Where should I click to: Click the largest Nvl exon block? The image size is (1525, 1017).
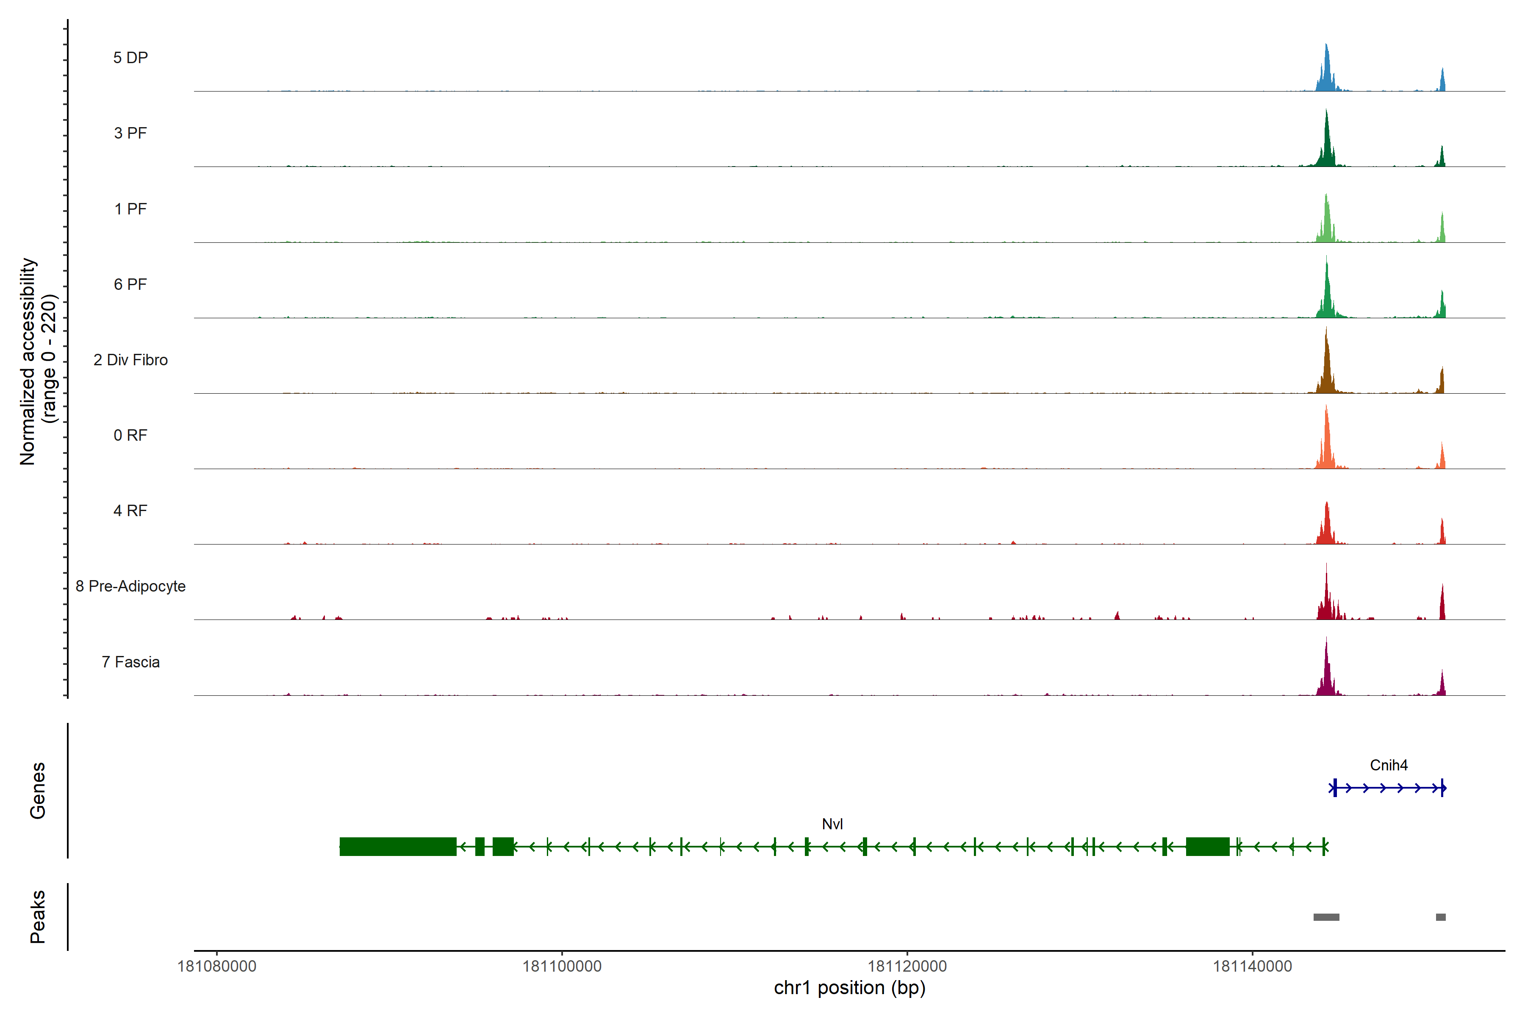coord(397,846)
